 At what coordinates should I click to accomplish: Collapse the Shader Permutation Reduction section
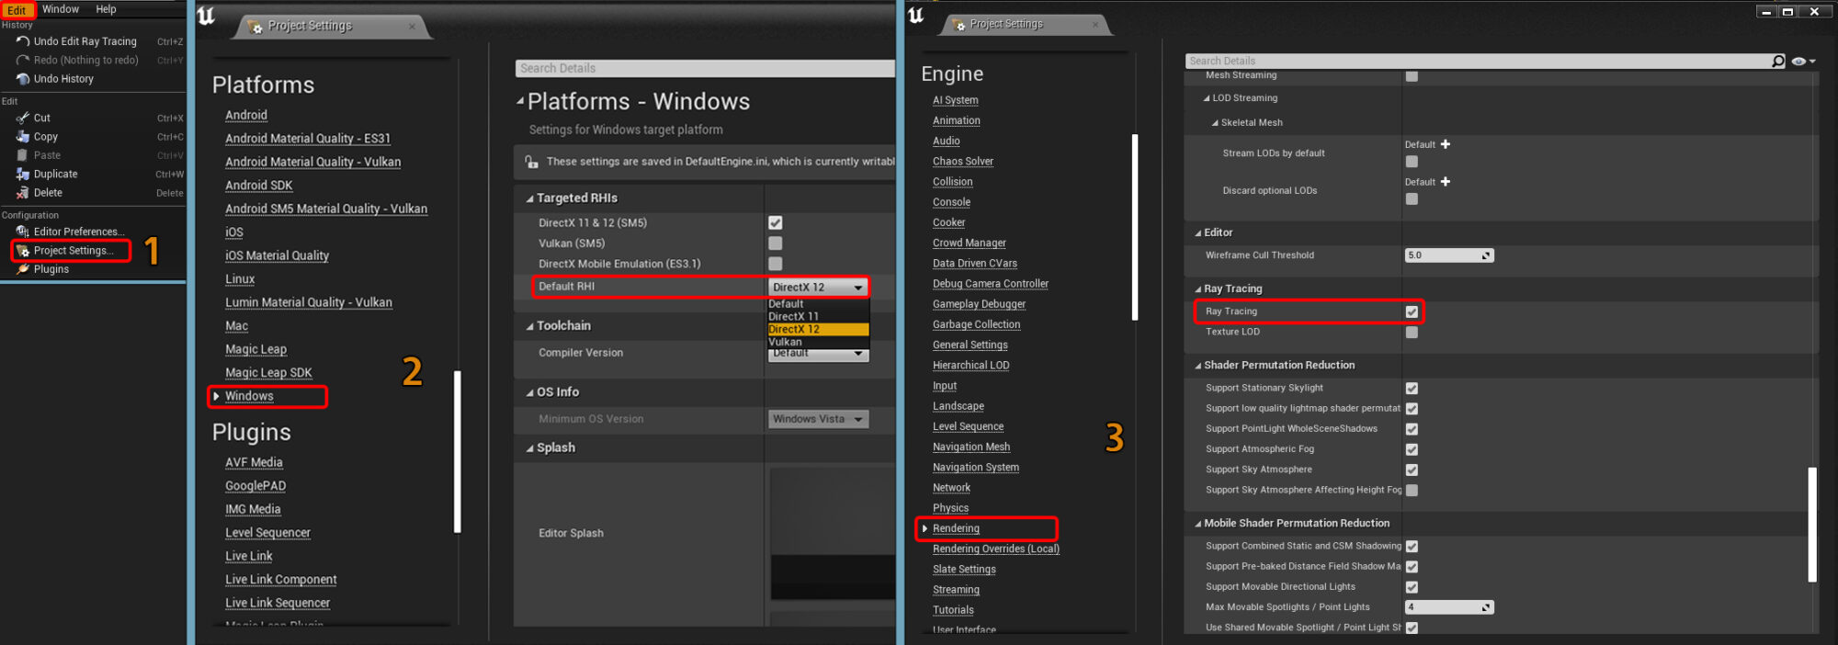1198,366
